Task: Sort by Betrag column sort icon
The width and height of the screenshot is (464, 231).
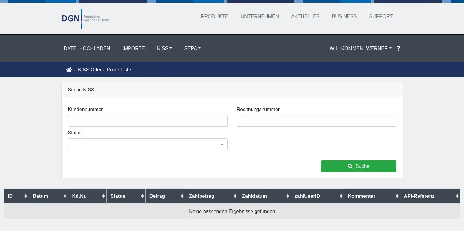Action: (x=182, y=196)
